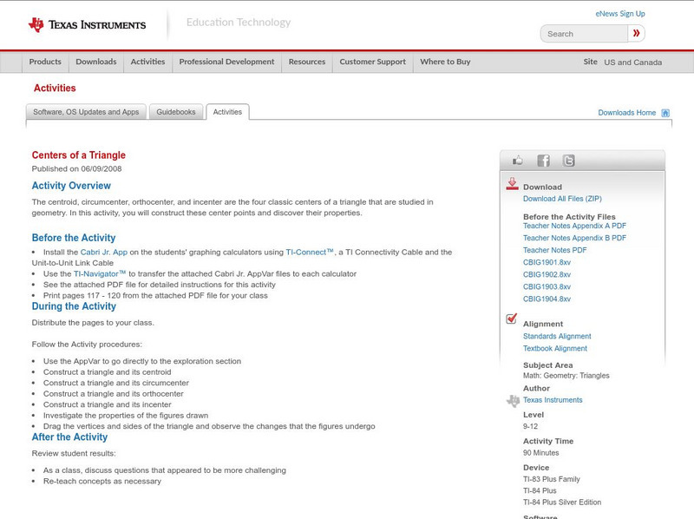The width and height of the screenshot is (694, 519).
Task: Click inside the Search field
Action: pyautogui.click(x=584, y=34)
